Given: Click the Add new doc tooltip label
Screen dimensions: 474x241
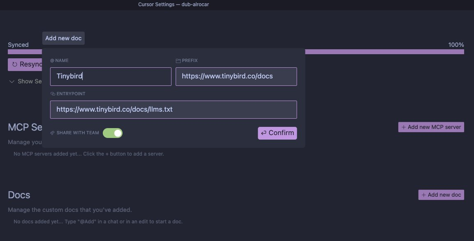Looking at the screenshot, I should tap(63, 38).
